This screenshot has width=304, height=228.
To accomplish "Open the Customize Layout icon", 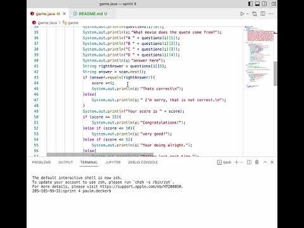I will pos(274,4).
